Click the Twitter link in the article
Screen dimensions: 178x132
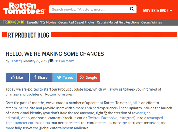coord(94,118)
